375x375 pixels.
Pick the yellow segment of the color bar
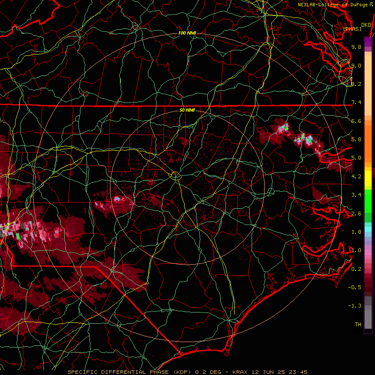[368, 178]
